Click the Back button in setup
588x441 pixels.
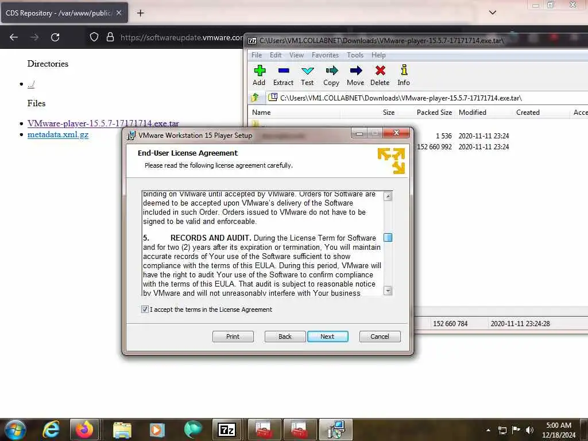285,336
